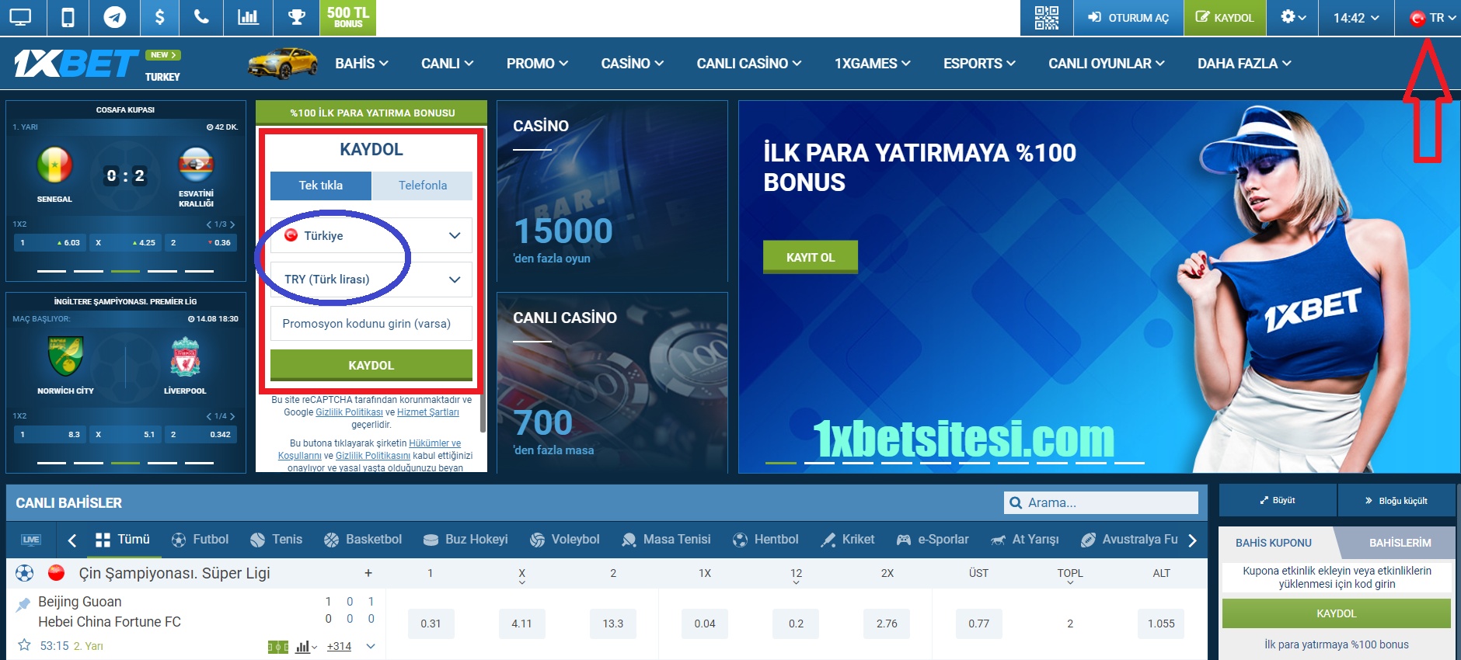Screen dimensions: 1461x660
Task: Click the 500 TL BONUS button
Action: pos(347,17)
